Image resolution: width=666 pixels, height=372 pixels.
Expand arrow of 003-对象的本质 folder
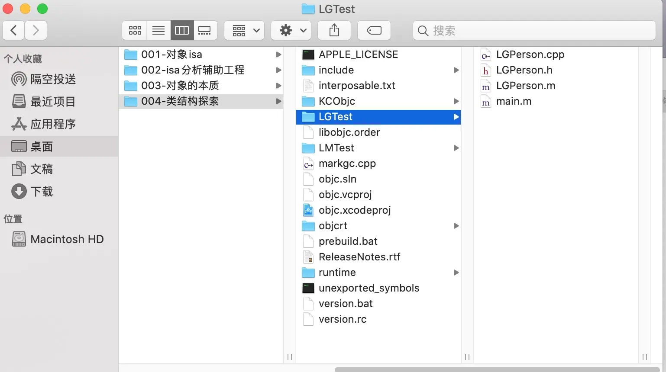click(x=278, y=86)
